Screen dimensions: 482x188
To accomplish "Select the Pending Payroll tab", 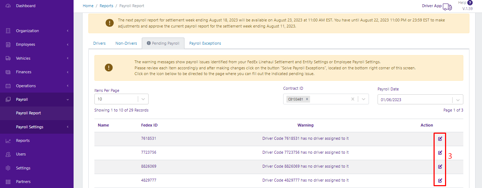I will click(x=163, y=43).
